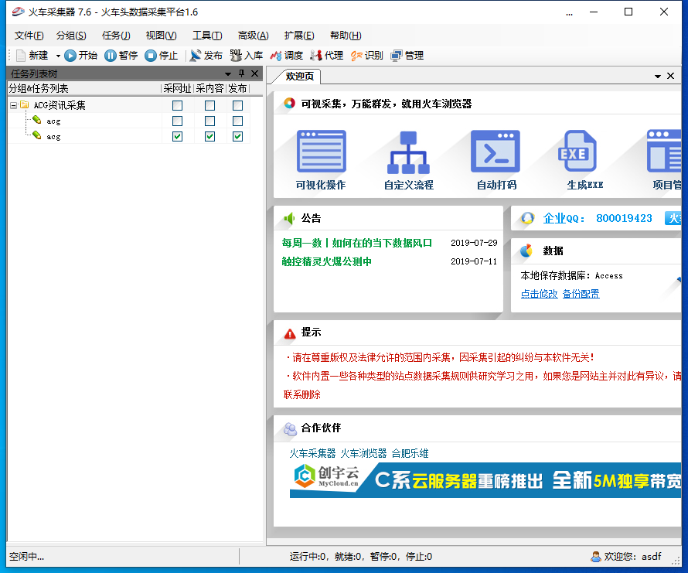Pin the 任务列表树 panel
The width and height of the screenshot is (688, 573).
241,73
